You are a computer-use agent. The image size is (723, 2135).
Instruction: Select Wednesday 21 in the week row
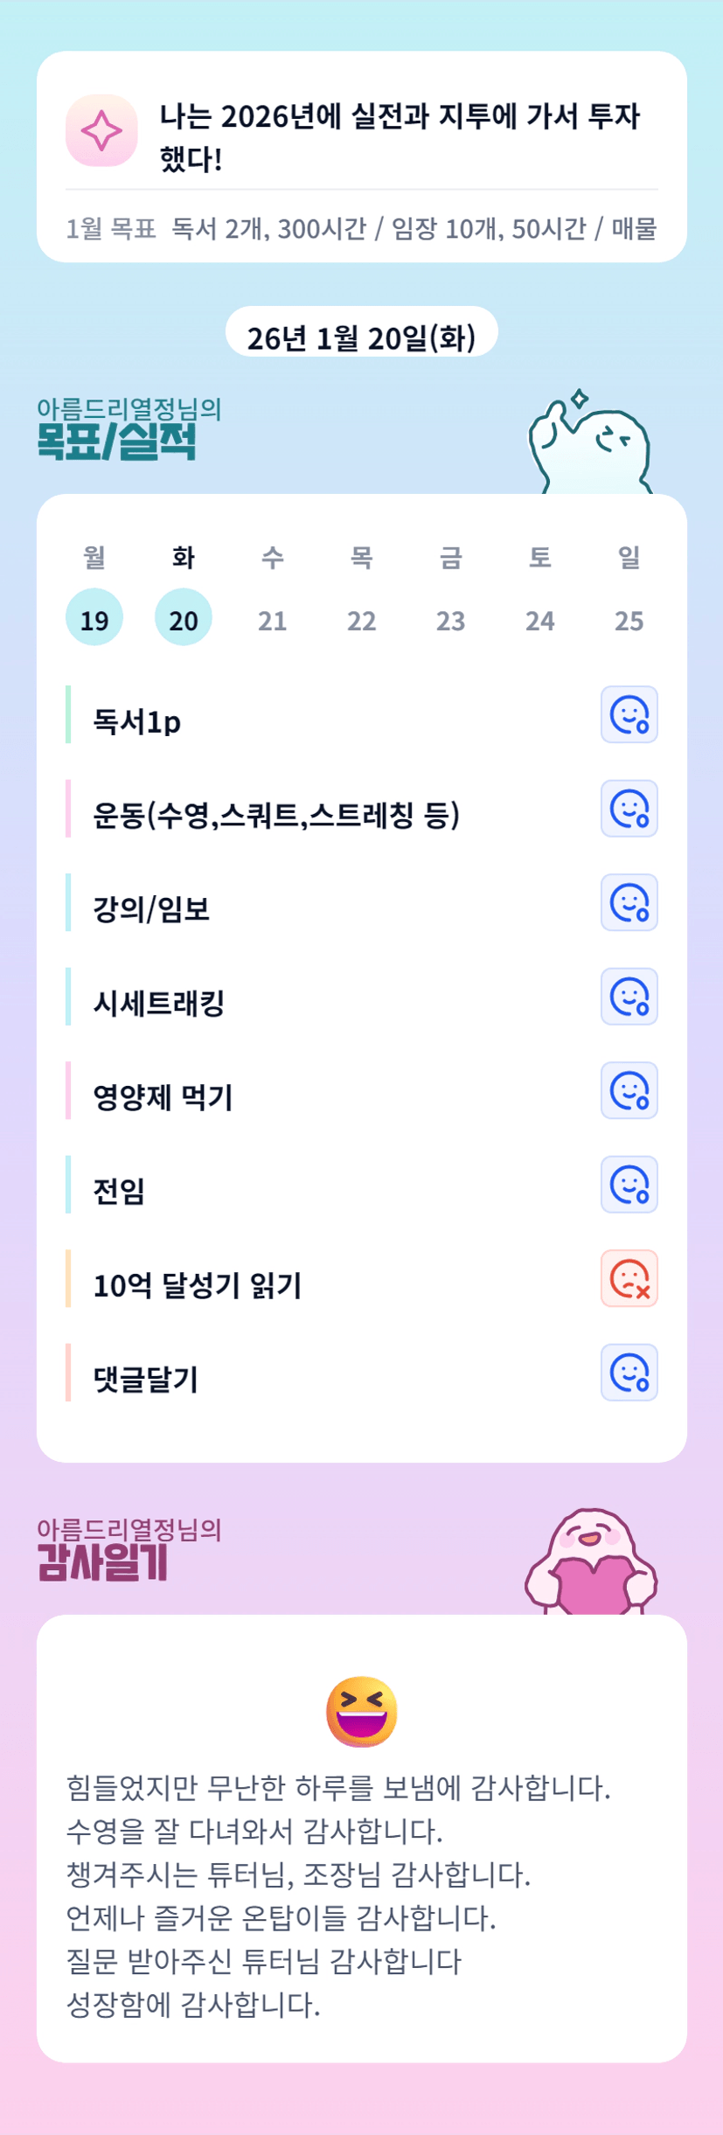pyautogui.click(x=273, y=619)
